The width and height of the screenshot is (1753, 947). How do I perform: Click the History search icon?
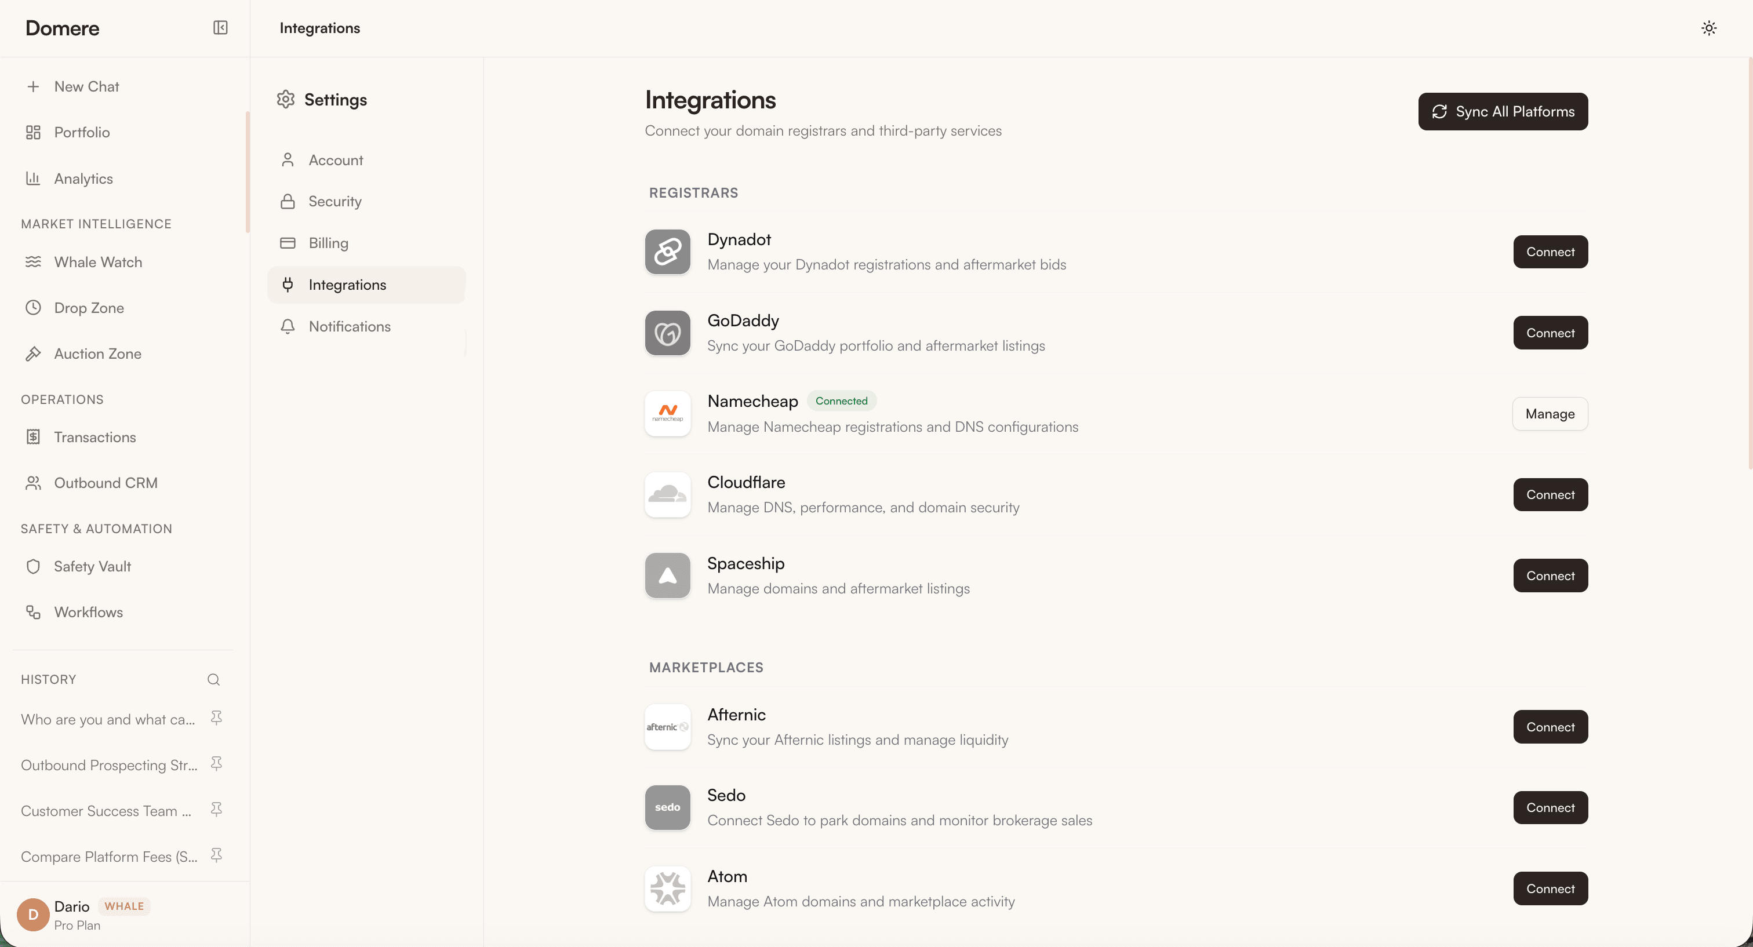213,679
